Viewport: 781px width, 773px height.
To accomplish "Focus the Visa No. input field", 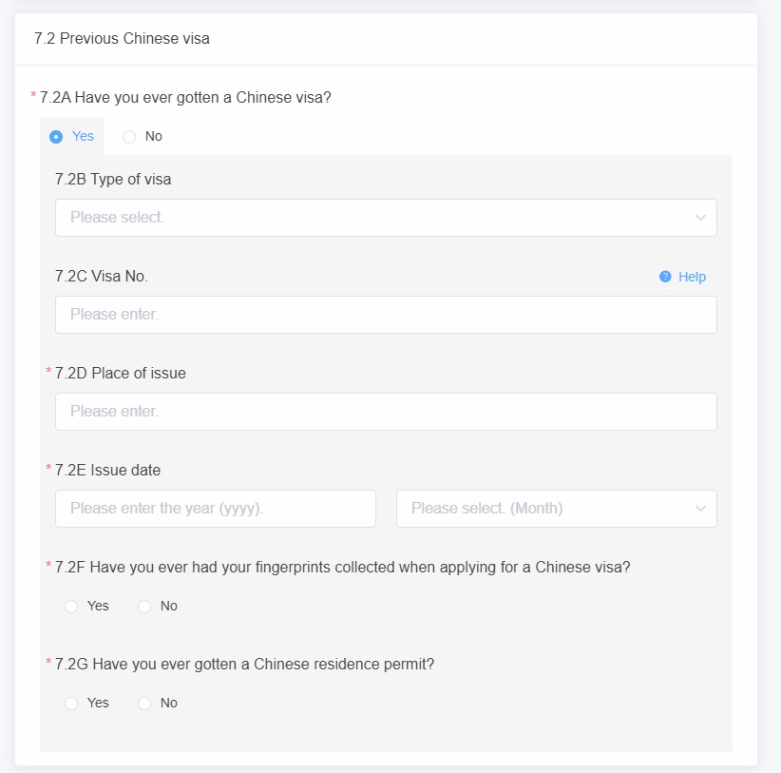I will pos(386,315).
